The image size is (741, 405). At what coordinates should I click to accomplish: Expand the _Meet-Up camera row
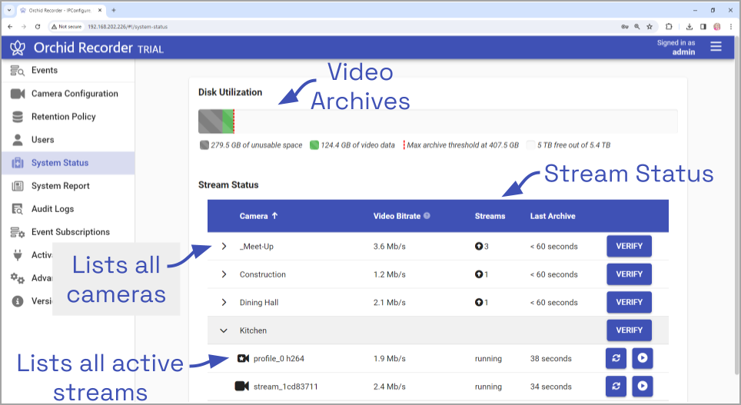pyautogui.click(x=224, y=247)
